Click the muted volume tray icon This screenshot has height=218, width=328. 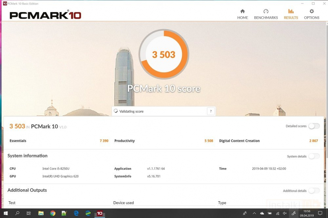point(285,213)
